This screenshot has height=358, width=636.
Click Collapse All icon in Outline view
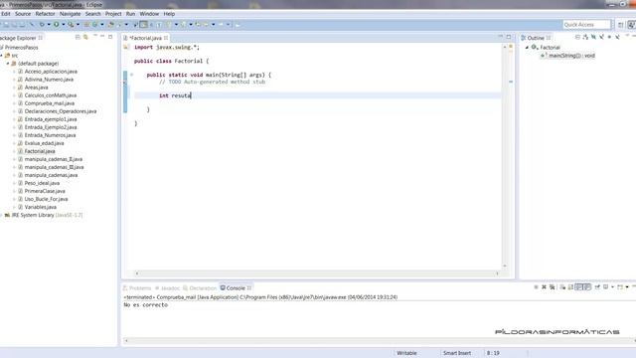[577, 37]
